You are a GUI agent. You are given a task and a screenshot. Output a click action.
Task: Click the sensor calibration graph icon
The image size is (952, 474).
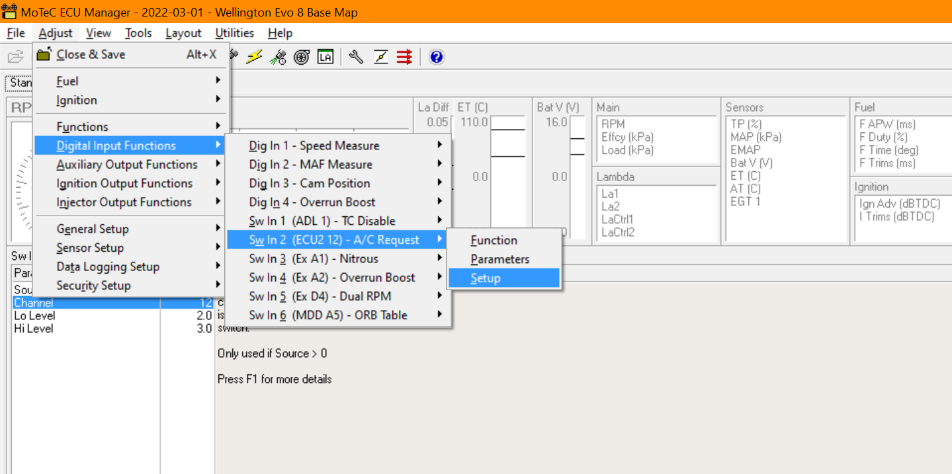[380, 58]
